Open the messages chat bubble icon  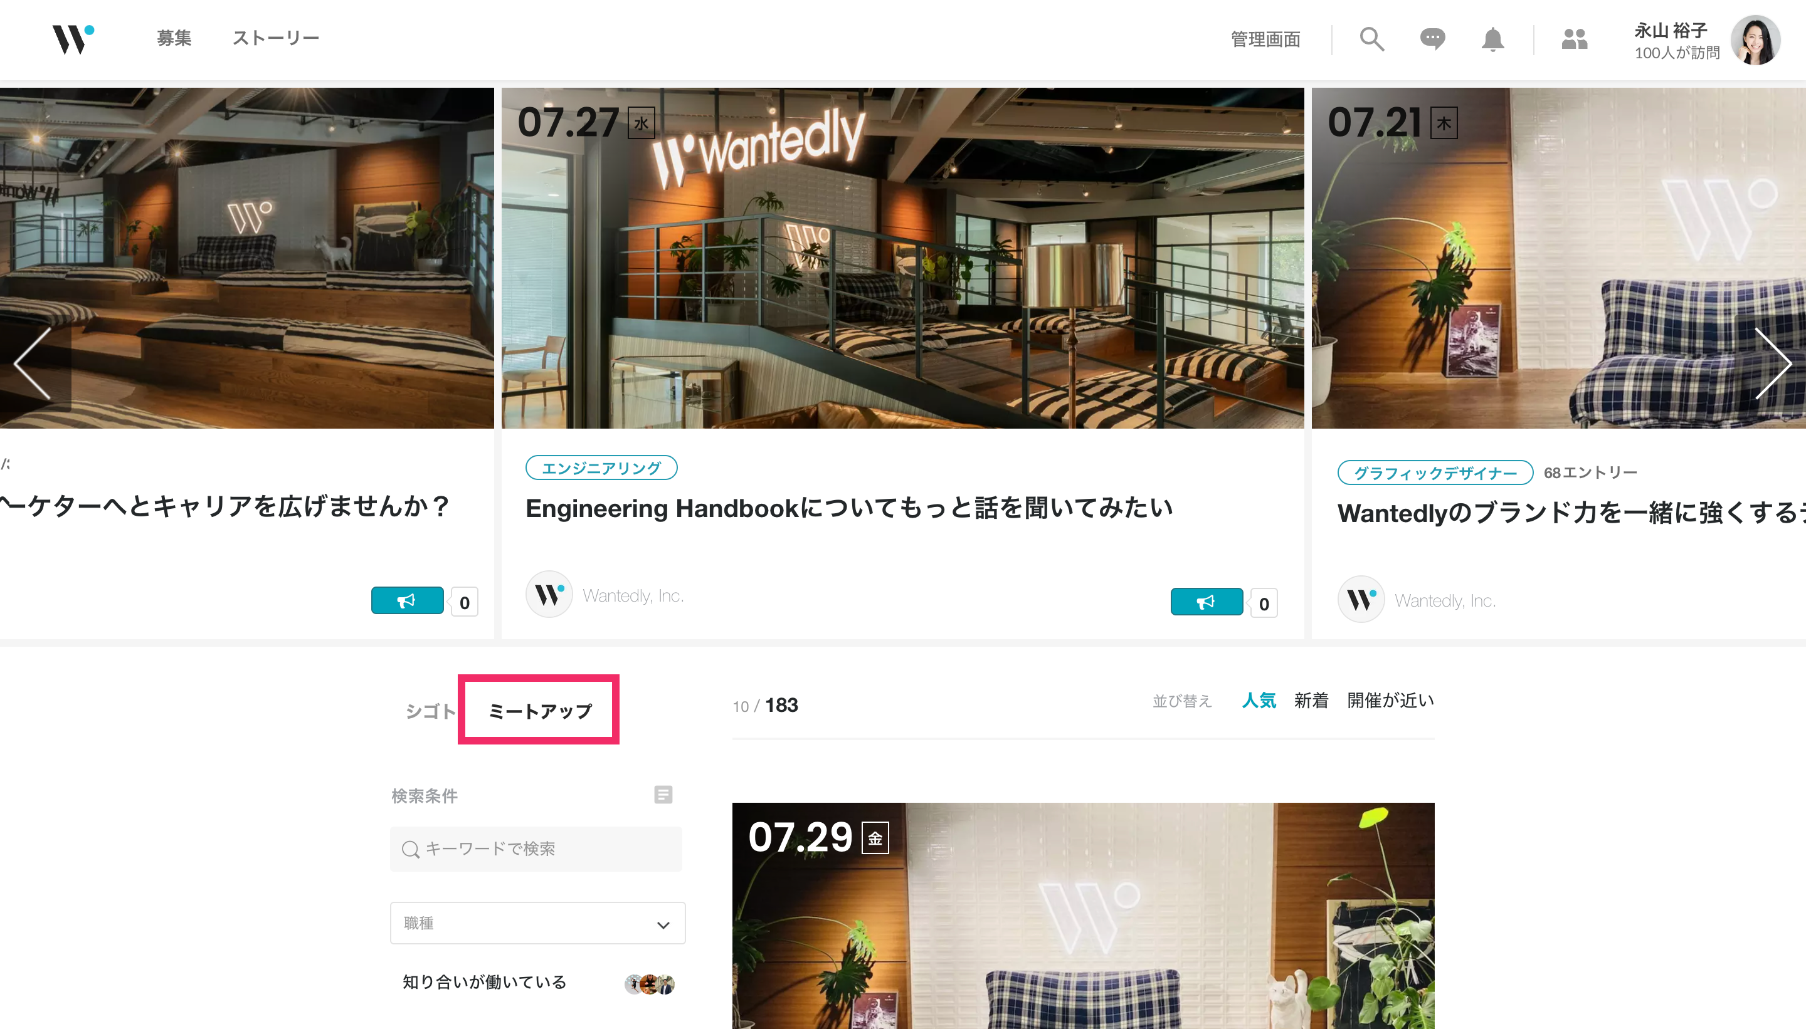[1432, 39]
